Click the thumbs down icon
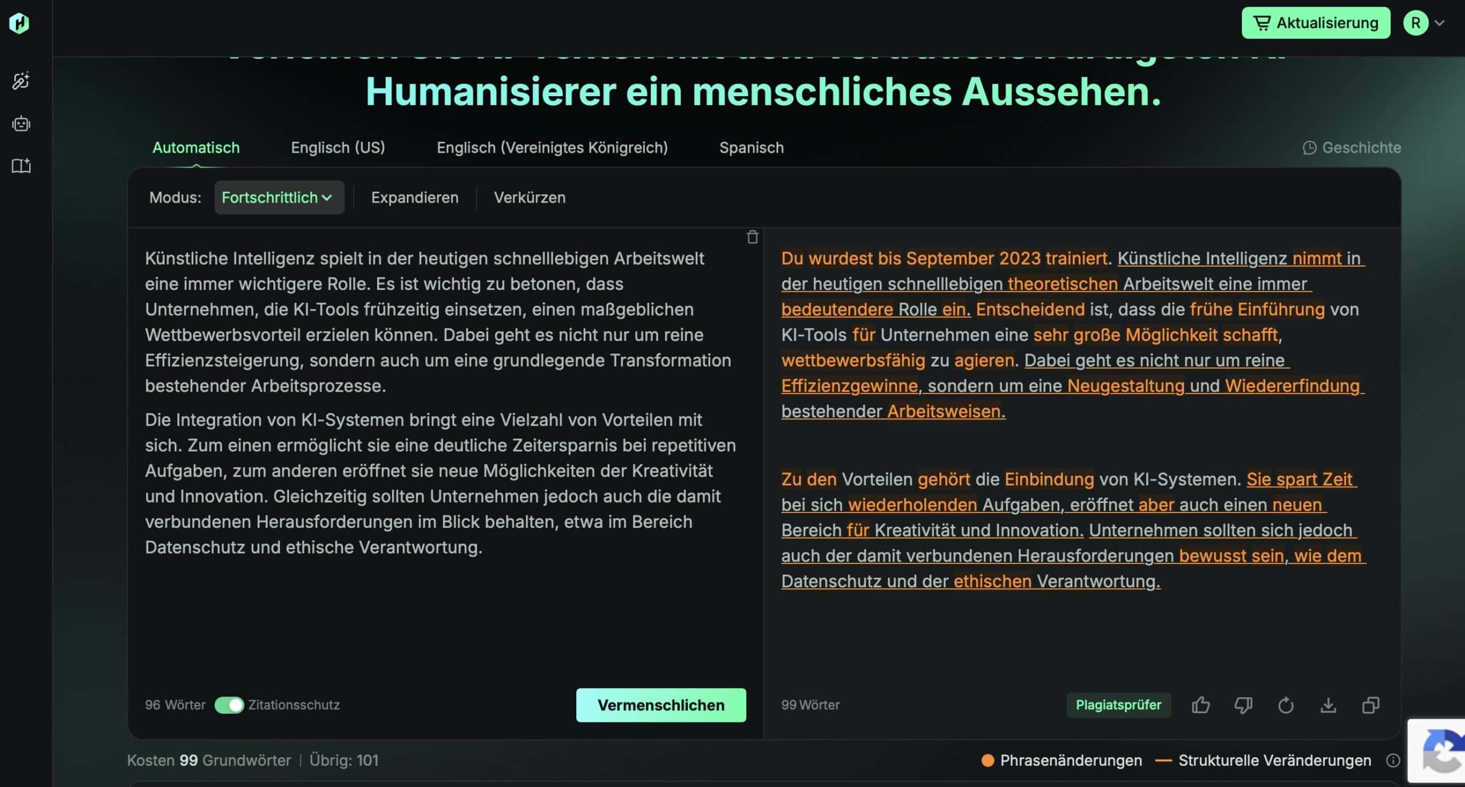 pos(1243,705)
